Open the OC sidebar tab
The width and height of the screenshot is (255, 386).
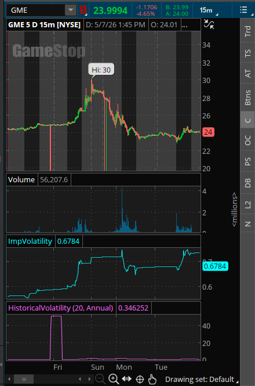pos(247,140)
